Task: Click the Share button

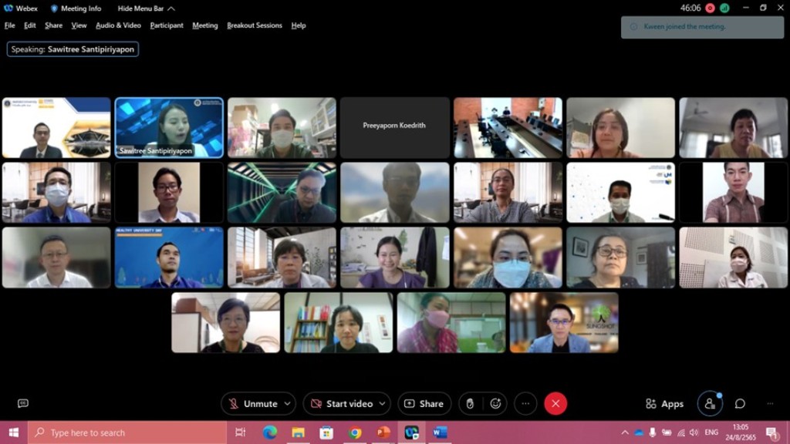Action: click(424, 403)
